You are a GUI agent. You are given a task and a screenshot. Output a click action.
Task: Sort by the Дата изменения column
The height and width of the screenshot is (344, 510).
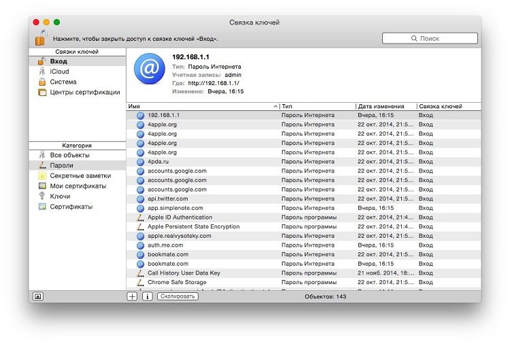[384, 107]
